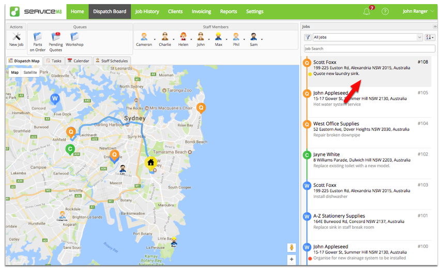Image resolution: width=442 pixels, height=268 pixels.
Task: Open the Dispatch Board menu
Action: [x=110, y=11]
